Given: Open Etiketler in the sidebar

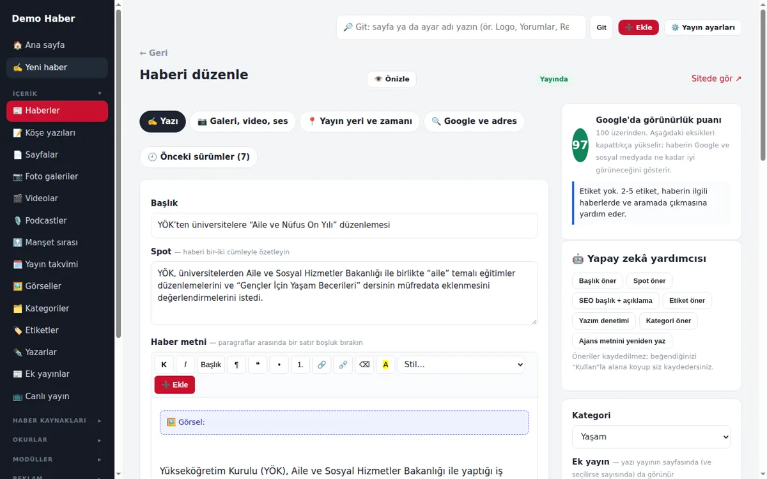Looking at the screenshot, I should point(58,330).
